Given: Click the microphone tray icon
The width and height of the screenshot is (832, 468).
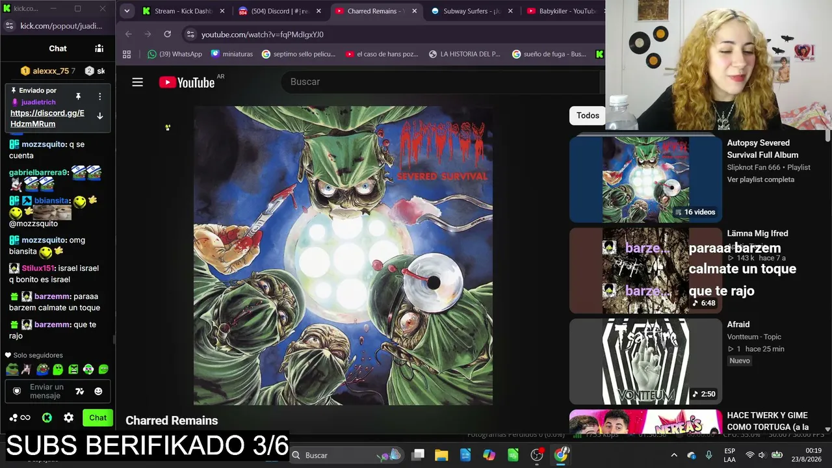Looking at the screenshot, I should tap(709, 455).
